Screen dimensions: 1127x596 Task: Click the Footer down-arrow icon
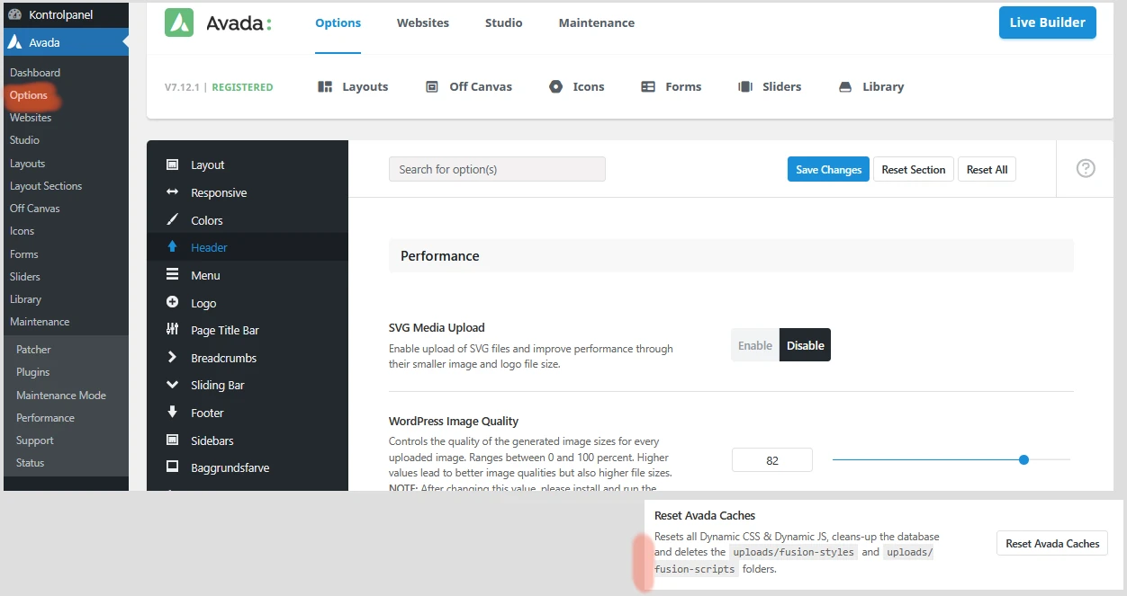172,412
